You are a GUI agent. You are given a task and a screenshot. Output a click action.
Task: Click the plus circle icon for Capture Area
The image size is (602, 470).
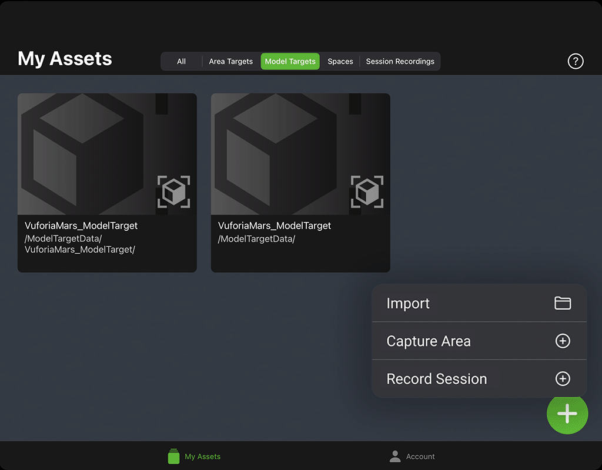click(563, 341)
